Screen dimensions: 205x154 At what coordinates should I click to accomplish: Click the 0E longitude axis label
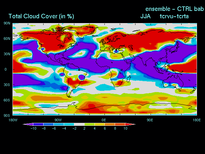[104, 120]
